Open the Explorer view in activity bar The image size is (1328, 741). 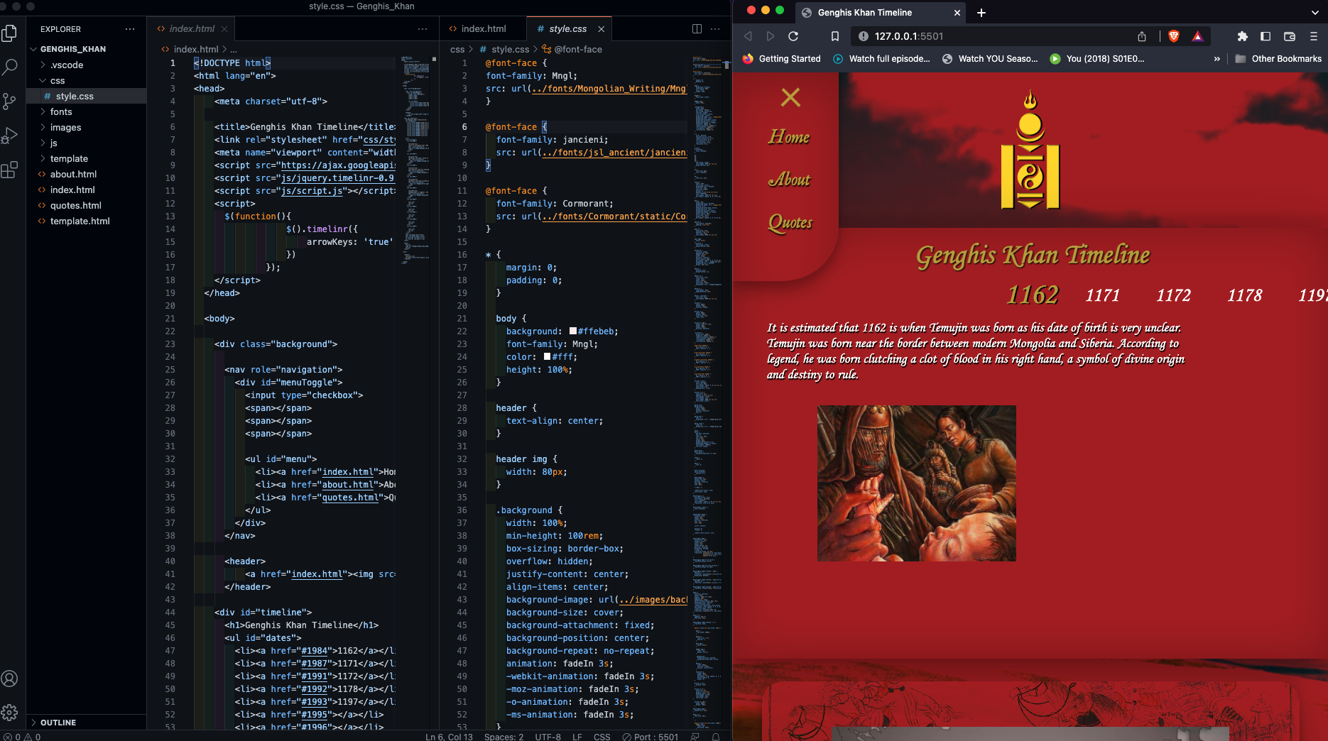coord(10,33)
